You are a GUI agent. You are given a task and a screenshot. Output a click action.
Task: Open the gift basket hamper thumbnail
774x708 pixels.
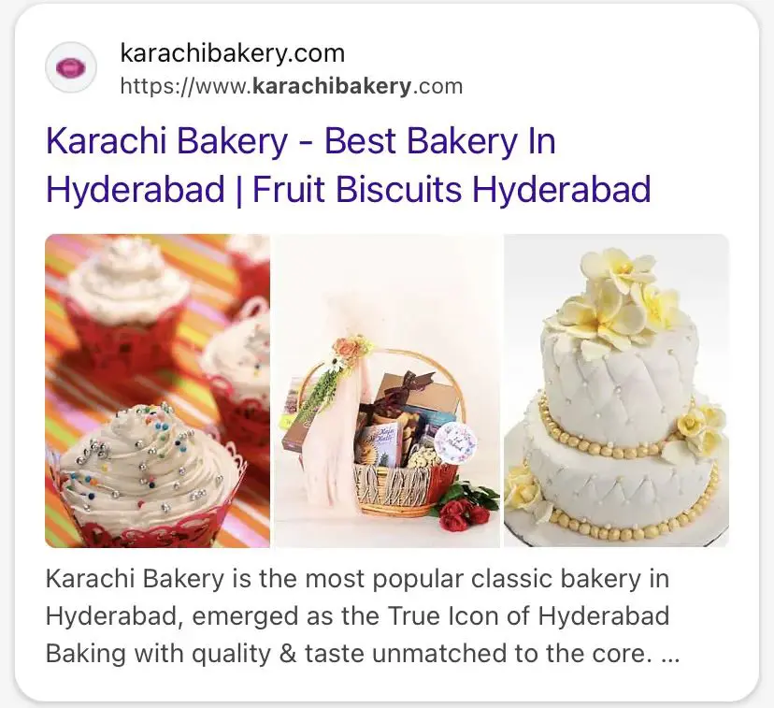[387, 391]
